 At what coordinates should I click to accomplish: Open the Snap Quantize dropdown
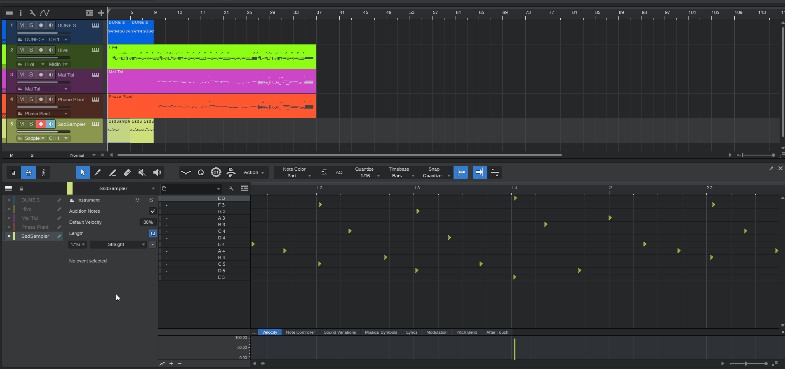click(435, 172)
